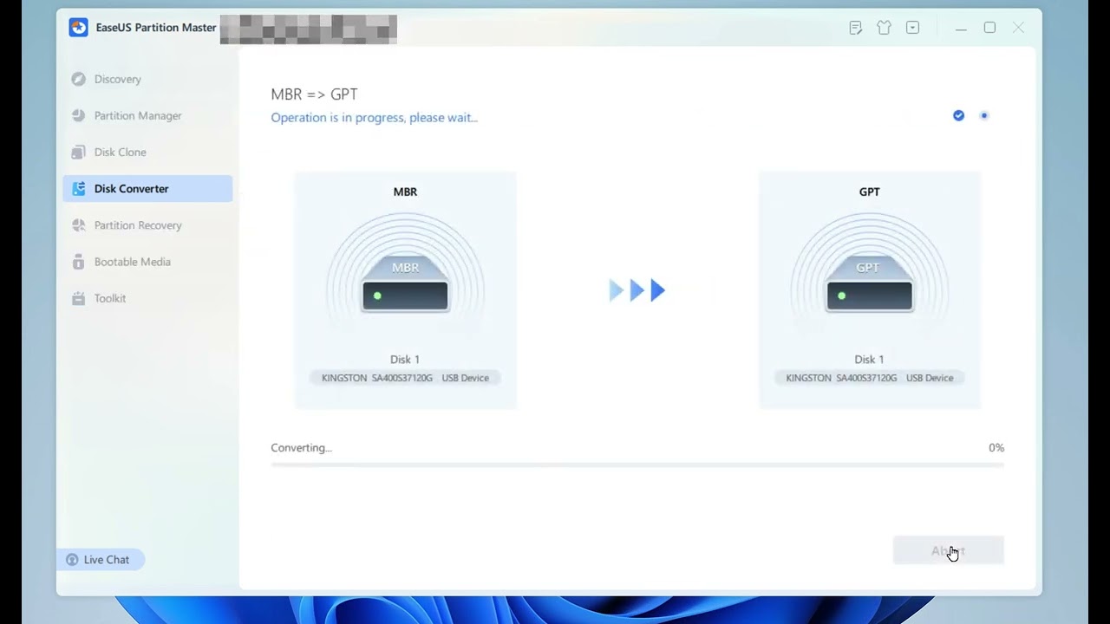Click the Partition Recovery icon
The height and width of the screenshot is (624, 1110).
(78, 224)
